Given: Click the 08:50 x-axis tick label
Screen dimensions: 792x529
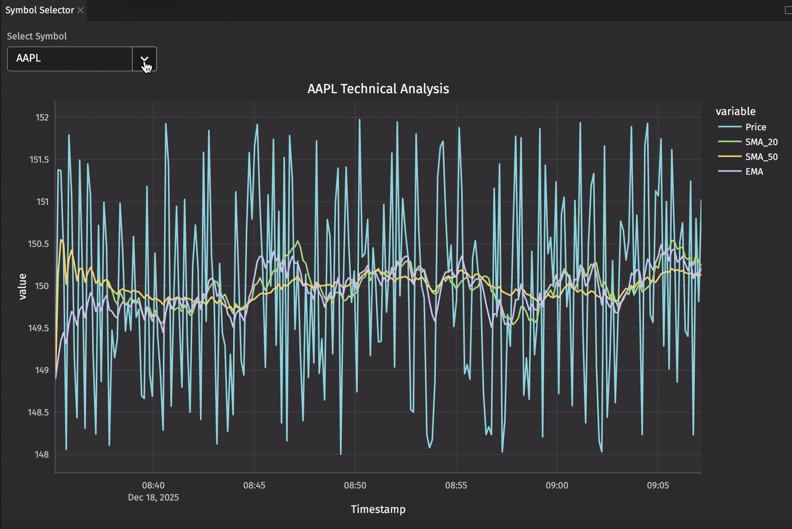Looking at the screenshot, I should pyautogui.click(x=355, y=485).
